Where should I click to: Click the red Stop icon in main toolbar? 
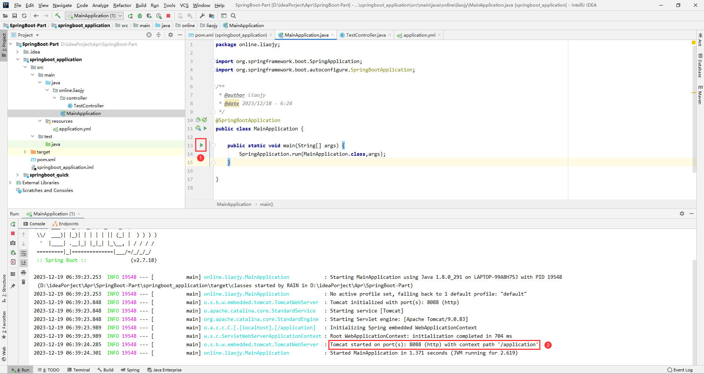click(168, 16)
